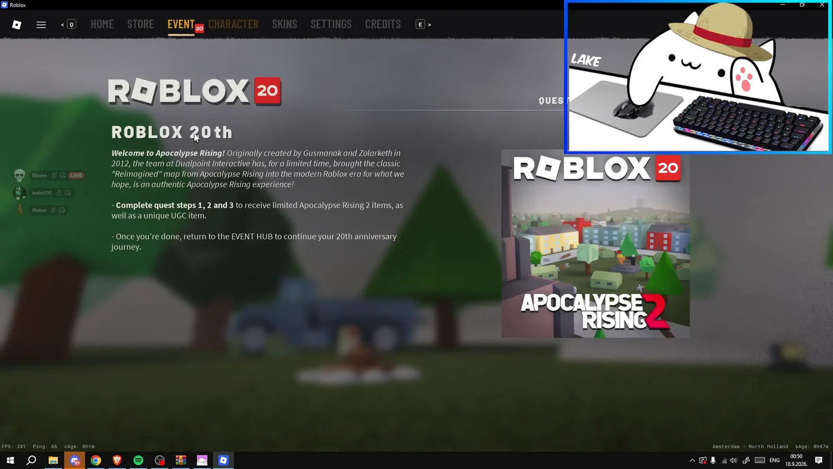Open the Wi-Fi network tray icon

(724, 460)
